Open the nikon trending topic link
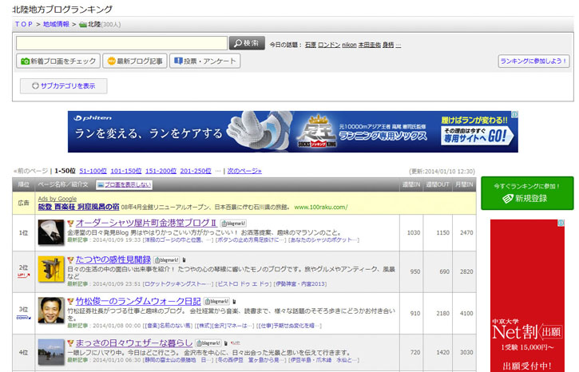The height and width of the screenshot is (372, 579). [349, 45]
